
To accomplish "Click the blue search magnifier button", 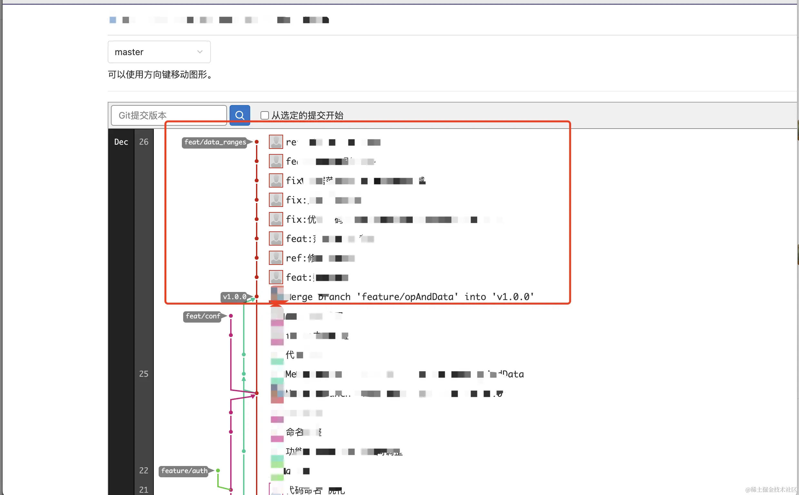I will click(239, 115).
